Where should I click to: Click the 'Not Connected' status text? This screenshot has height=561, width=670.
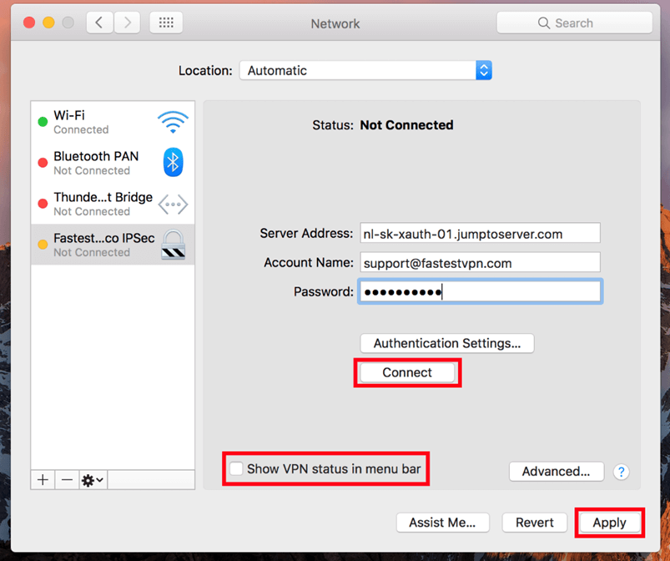406,125
